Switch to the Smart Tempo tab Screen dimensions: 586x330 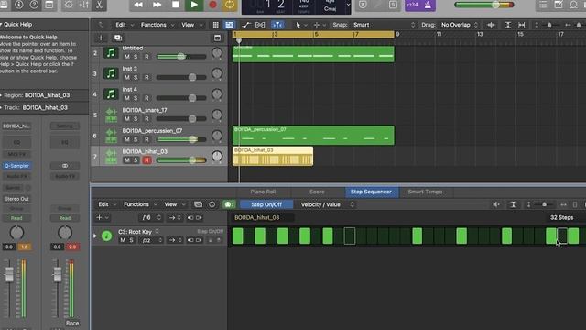tap(425, 192)
